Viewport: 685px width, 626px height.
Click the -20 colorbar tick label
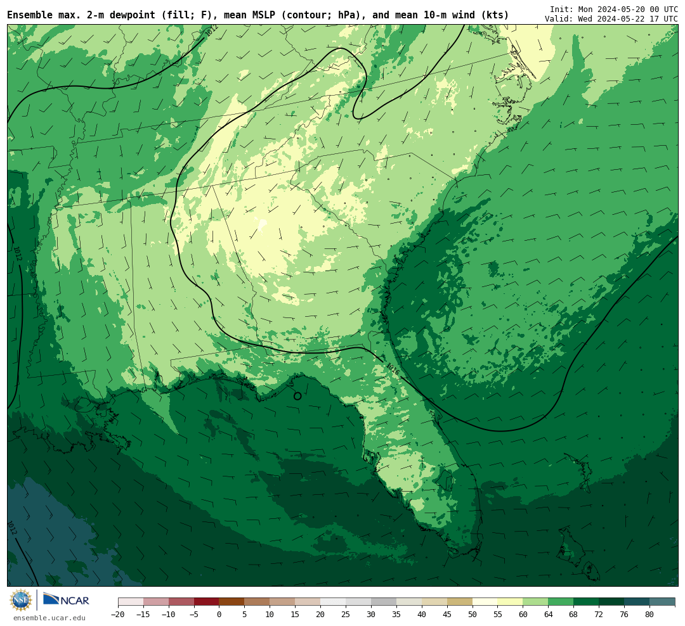click(118, 615)
